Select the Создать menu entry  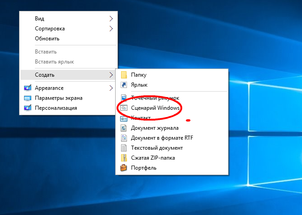click(68, 75)
